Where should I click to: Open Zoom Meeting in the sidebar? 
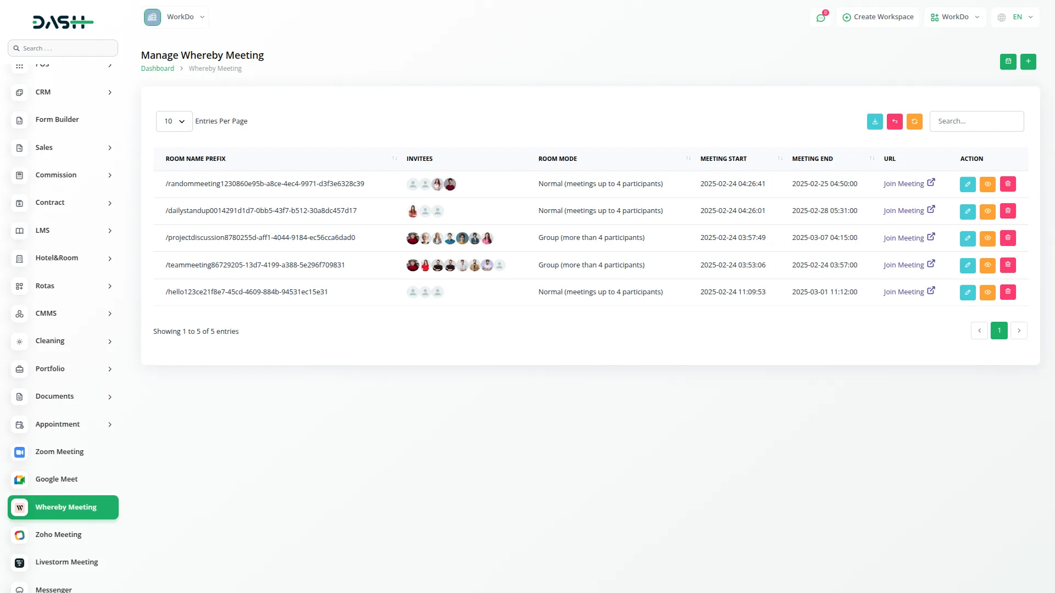click(59, 452)
